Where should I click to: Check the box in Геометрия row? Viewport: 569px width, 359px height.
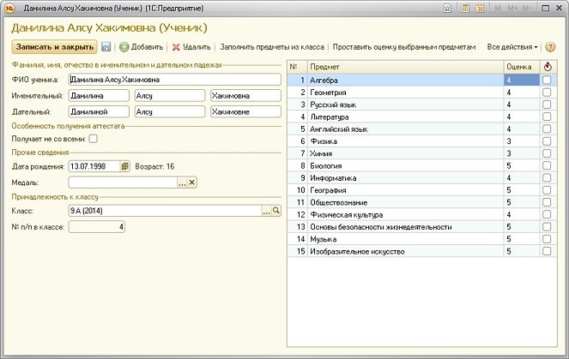pos(547,93)
